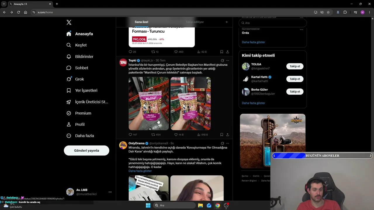Open the Profil page
This screenshot has height=210, width=374.
[76, 125]
